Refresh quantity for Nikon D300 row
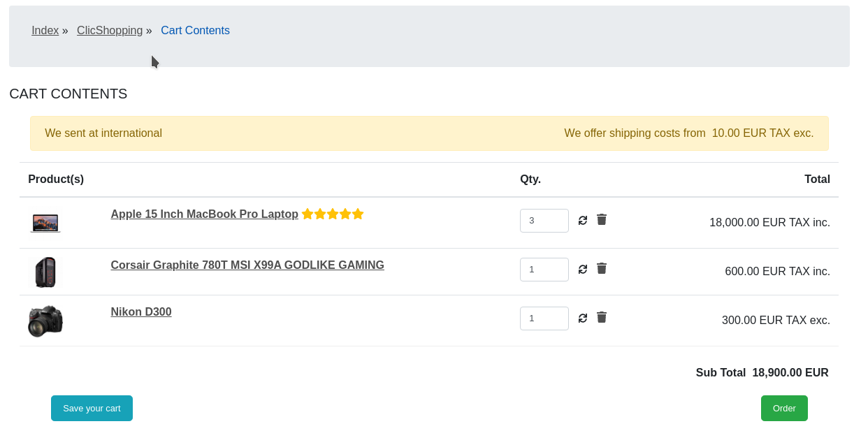The width and height of the screenshot is (861, 447). [583, 318]
